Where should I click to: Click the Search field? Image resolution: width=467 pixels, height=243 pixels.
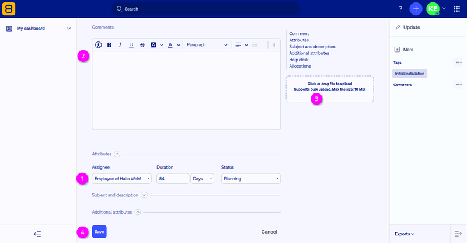point(206,9)
